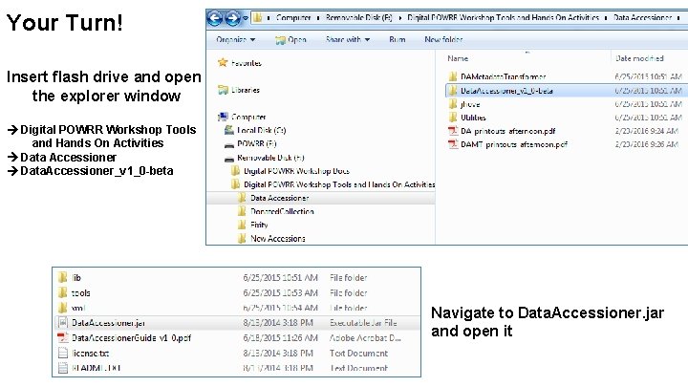The height and width of the screenshot is (387, 688).
Task: Sort by the Name column header
Action: (x=458, y=58)
